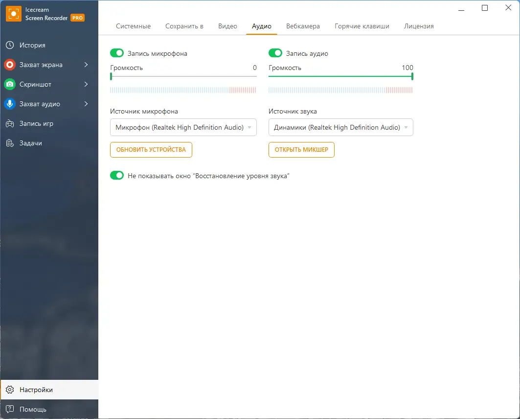Toggle Запись микрофона switch off
Viewport: 520px width, 419px height.
click(117, 53)
